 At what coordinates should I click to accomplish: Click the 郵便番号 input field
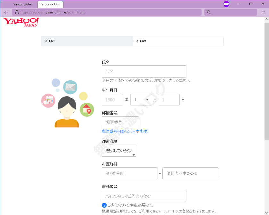pyautogui.click(x=120, y=122)
